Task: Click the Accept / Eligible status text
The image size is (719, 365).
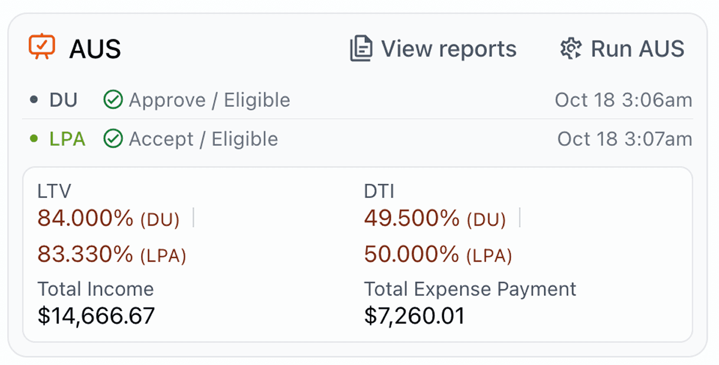Action: click(x=203, y=139)
